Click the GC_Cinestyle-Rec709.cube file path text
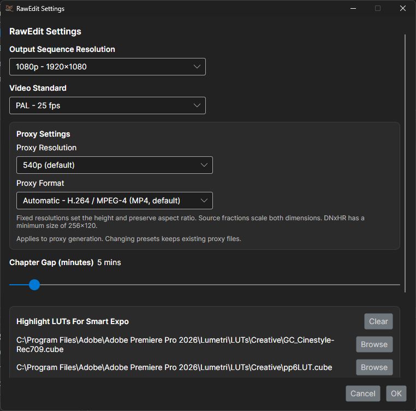Image resolution: width=416 pixels, height=411 pixels. pos(175,344)
